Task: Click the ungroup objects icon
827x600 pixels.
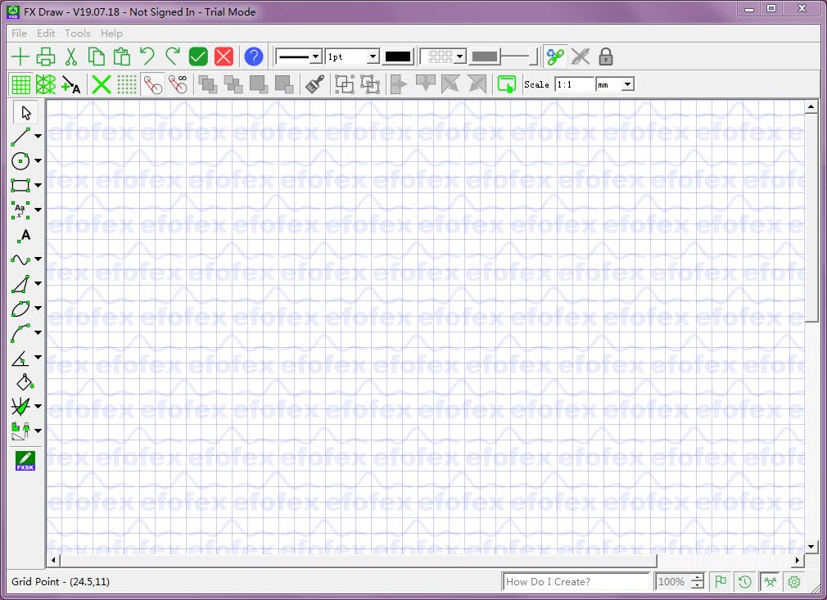Action: (370, 84)
